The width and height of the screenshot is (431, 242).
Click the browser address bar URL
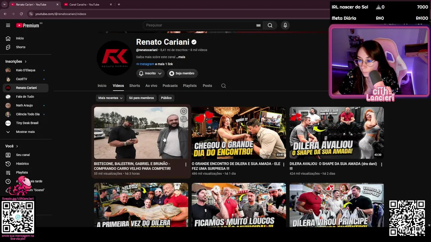(61, 14)
